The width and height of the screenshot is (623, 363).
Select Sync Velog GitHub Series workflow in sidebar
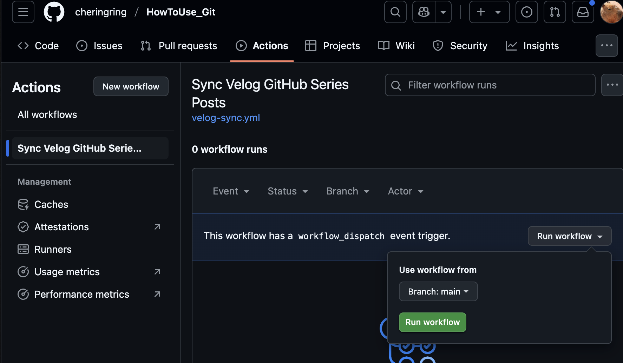click(x=90, y=148)
